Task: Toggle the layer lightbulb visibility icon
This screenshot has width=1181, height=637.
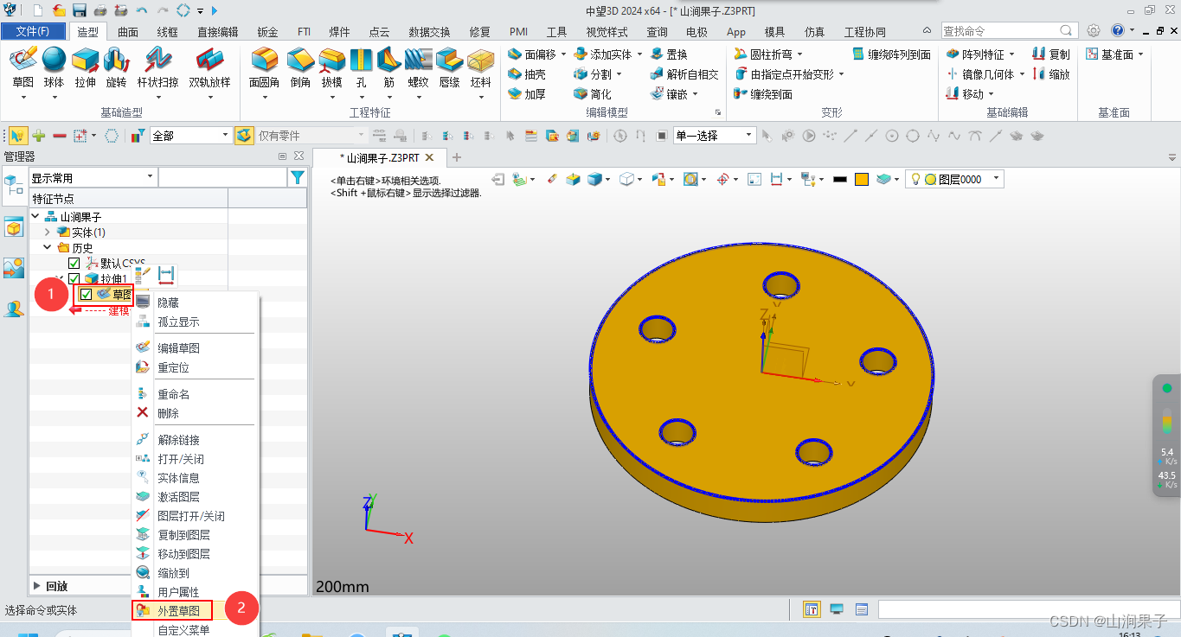Action: [x=915, y=179]
